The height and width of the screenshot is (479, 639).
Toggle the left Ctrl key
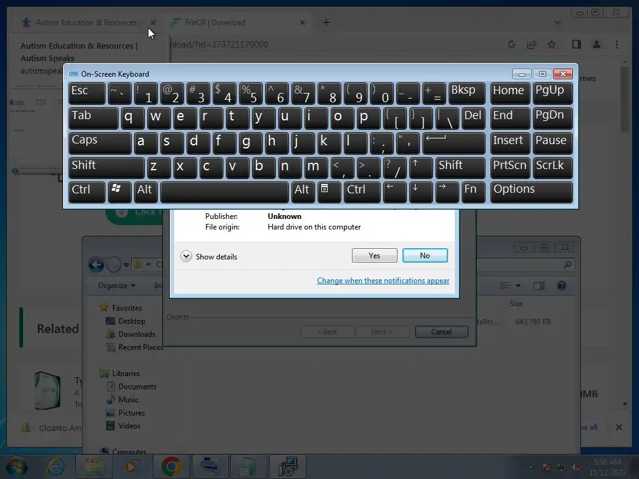tap(87, 192)
